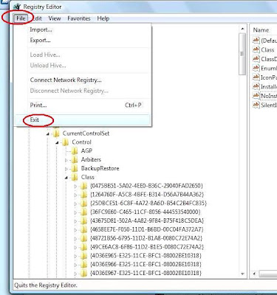Expand the BackupRestore tree node

[x=66, y=169]
